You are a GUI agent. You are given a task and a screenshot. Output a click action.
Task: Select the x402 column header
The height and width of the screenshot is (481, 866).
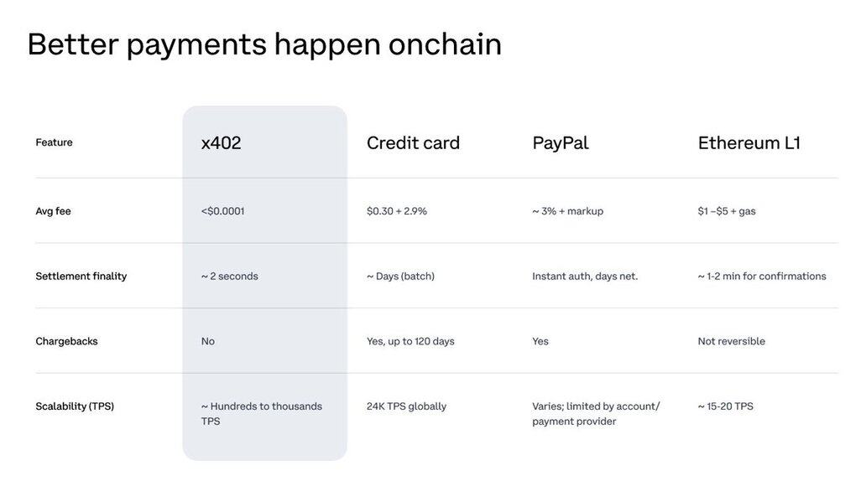pos(222,142)
